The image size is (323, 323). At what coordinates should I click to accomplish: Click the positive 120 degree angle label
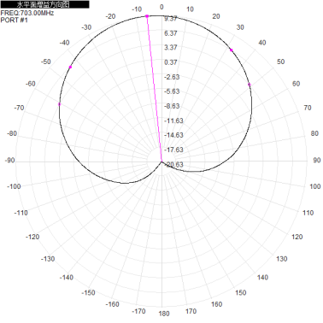297,237
